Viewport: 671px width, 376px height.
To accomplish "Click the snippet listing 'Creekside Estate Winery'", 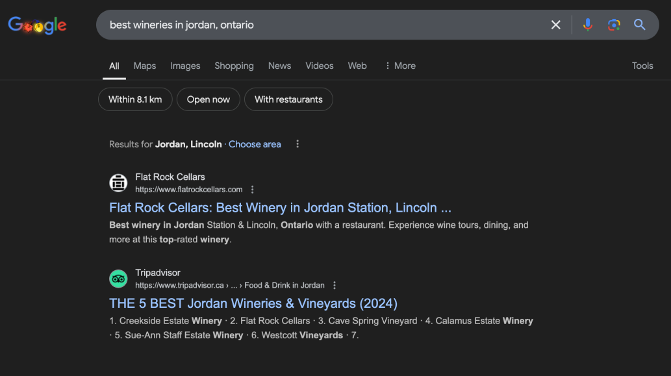I will 321,328.
